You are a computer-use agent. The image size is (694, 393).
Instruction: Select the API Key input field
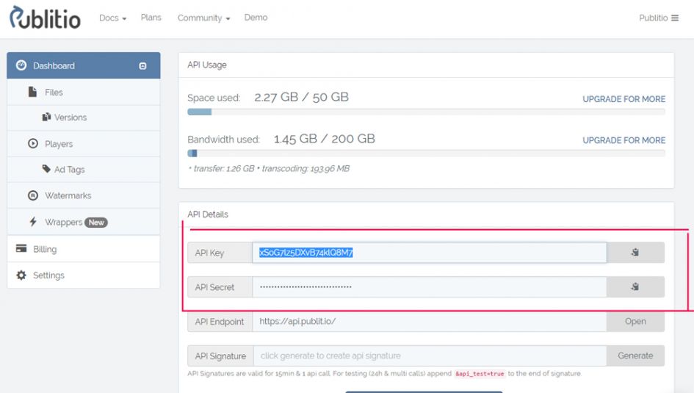pos(430,252)
